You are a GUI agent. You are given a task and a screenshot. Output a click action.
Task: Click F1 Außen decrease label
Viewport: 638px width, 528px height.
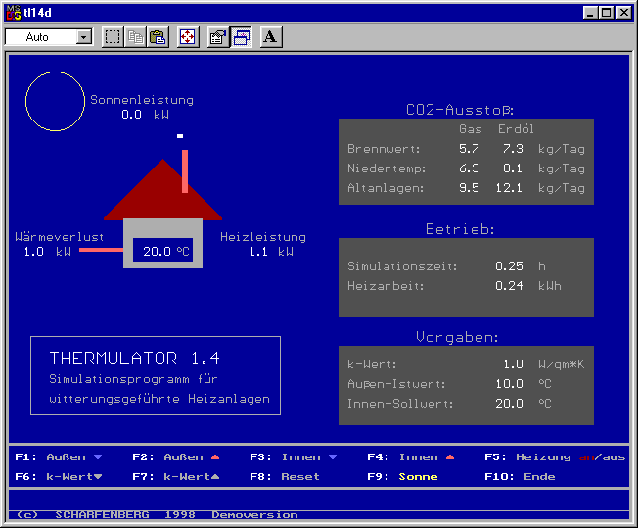tap(59, 457)
